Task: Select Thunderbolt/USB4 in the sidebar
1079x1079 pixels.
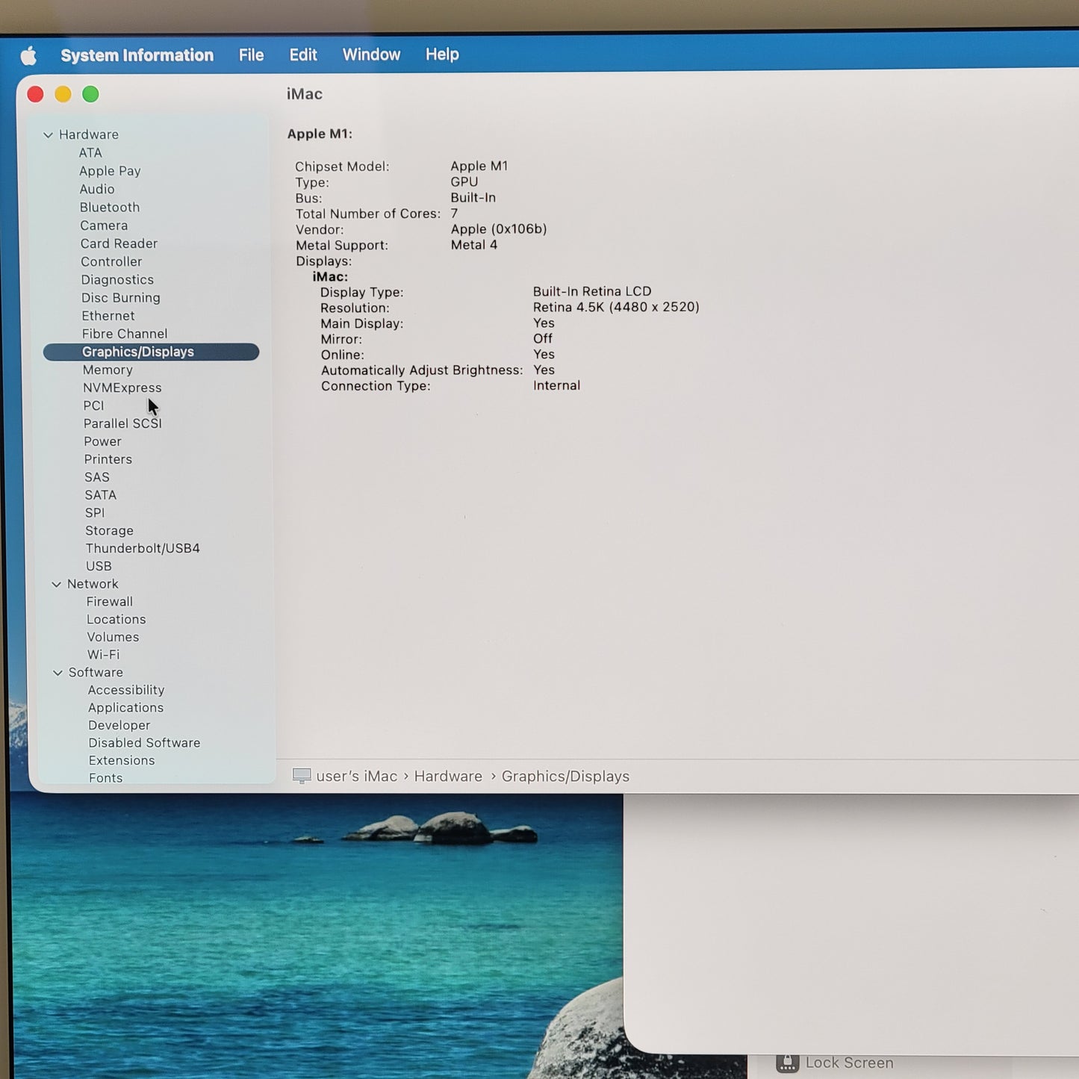Action: (x=143, y=548)
